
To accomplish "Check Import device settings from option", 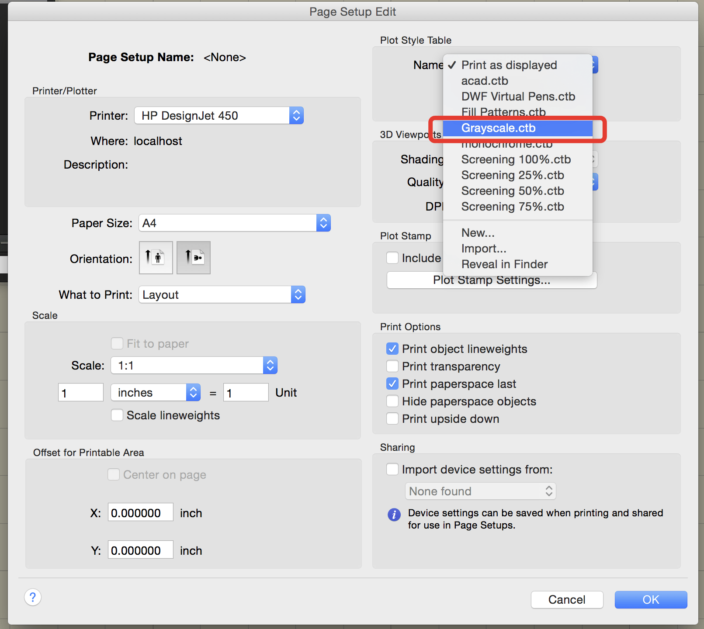I will pos(392,469).
